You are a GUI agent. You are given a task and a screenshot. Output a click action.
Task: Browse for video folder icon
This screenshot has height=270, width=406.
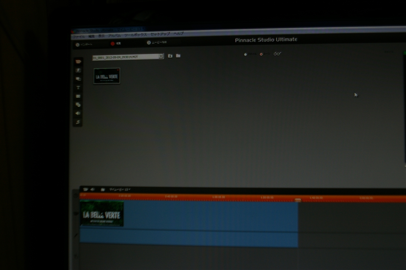coord(178,56)
